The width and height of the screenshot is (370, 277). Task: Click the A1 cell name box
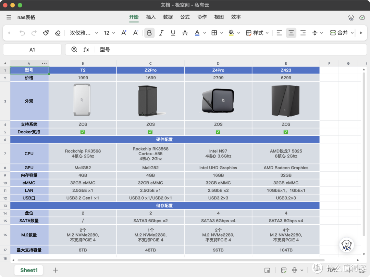pos(32,50)
